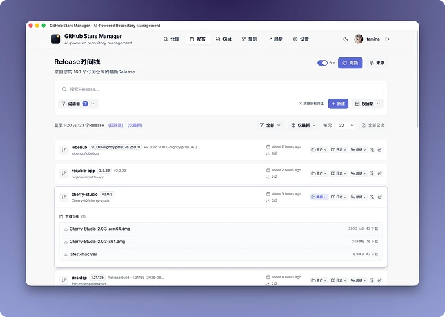
Task: Expand 日志 changelog on the reqable-app row
Action: [x=339, y=173]
